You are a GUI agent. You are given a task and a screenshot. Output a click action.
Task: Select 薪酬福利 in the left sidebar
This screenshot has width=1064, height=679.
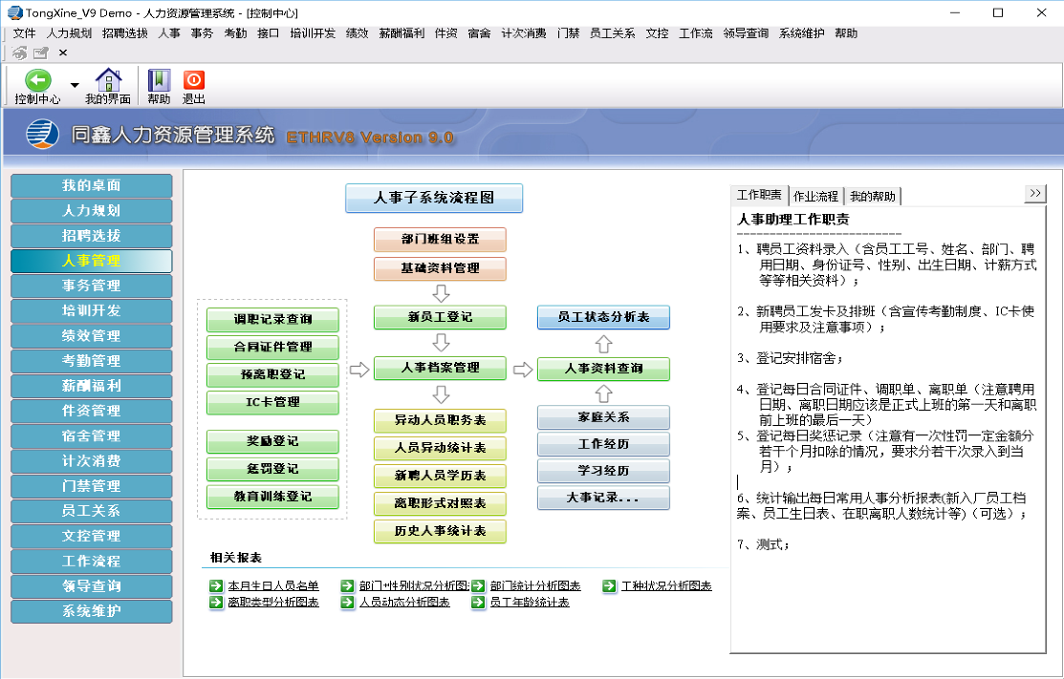tap(92, 386)
